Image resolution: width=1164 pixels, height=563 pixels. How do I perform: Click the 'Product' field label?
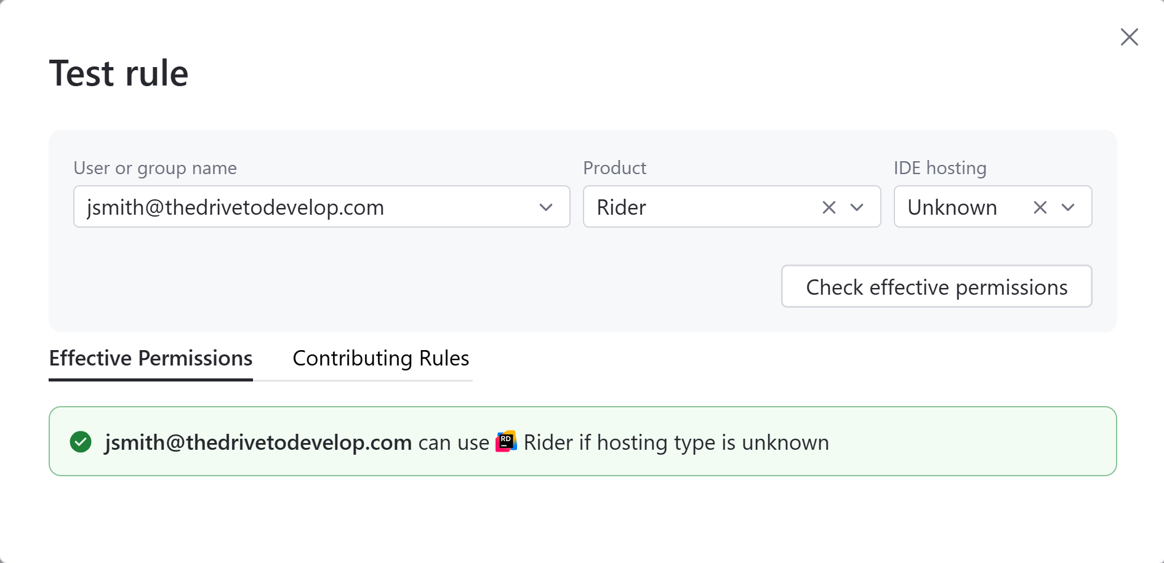click(614, 168)
